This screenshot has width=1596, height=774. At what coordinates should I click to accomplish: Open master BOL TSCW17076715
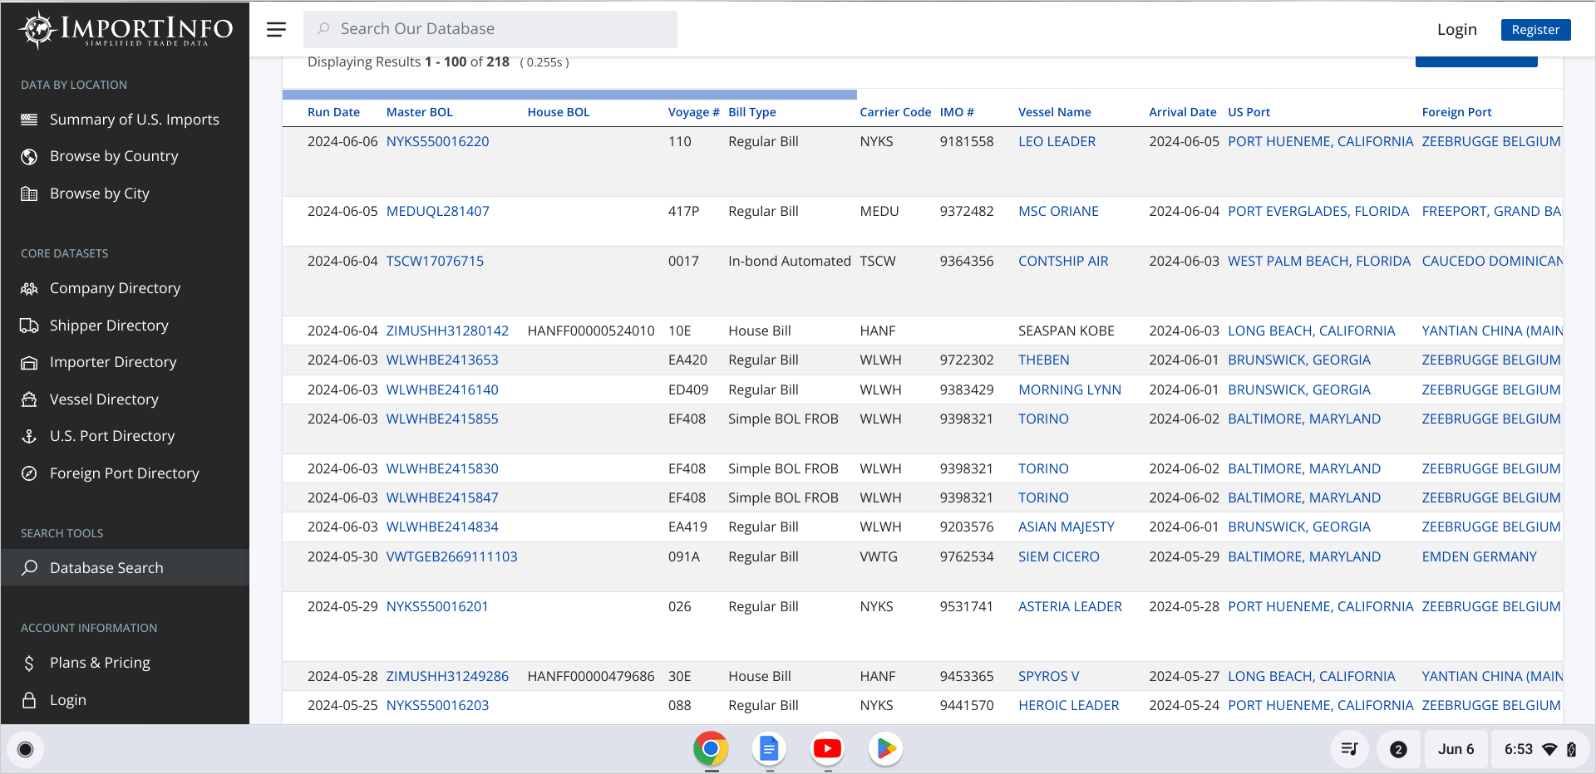pyautogui.click(x=435, y=261)
